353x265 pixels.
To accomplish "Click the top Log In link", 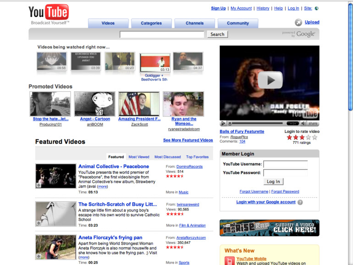I will pos(293,8).
